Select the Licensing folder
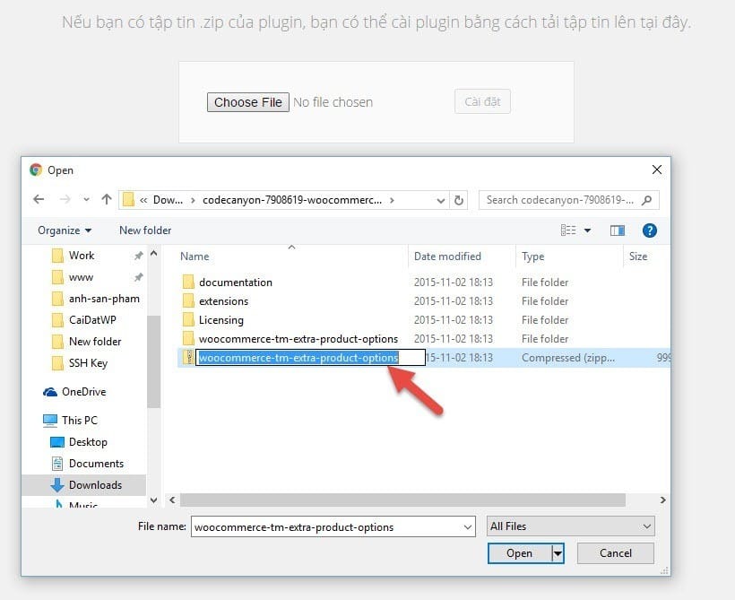 click(221, 320)
